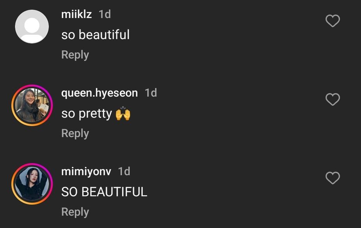Click the 1d timestamp beside miiklz

pyautogui.click(x=105, y=14)
